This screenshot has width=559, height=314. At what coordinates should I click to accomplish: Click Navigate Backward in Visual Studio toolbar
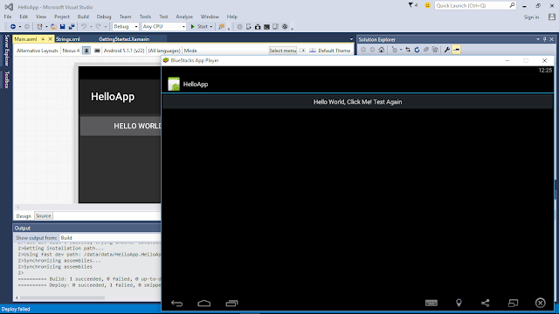tap(13, 27)
